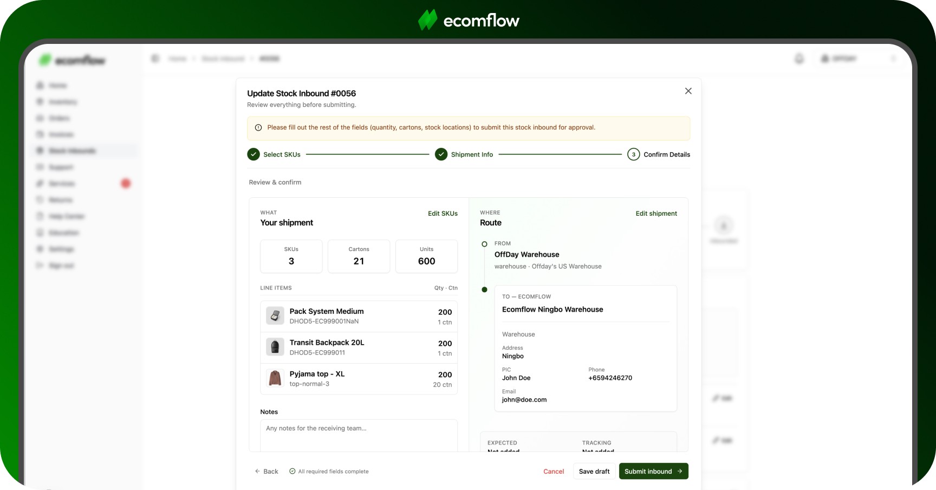Click the Ecomflow Ningbo Warehouse destination

click(x=552, y=310)
